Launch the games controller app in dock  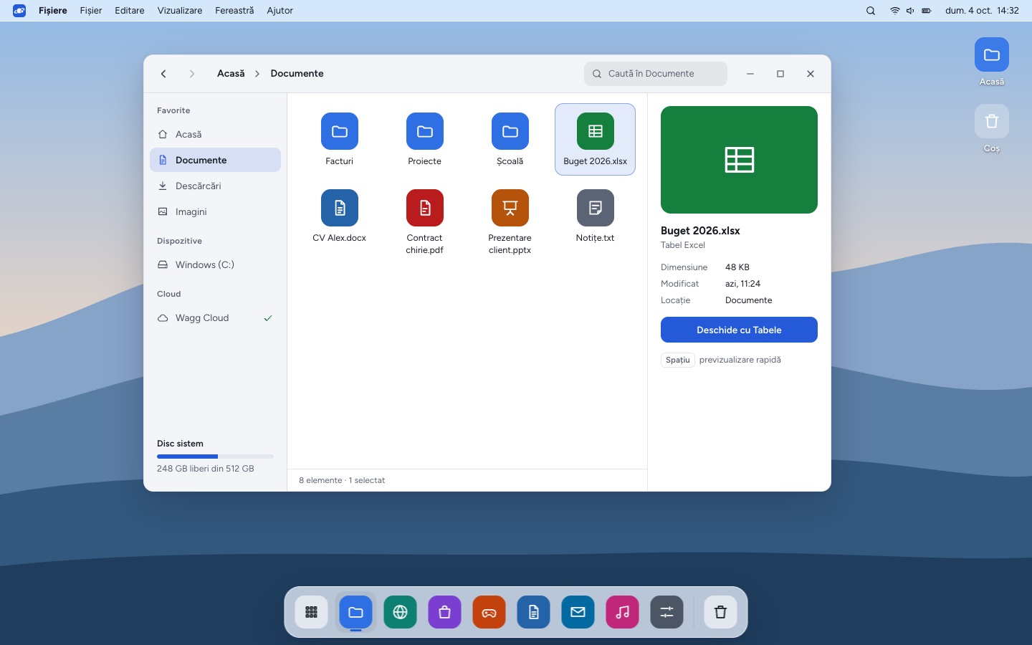[489, 612]
